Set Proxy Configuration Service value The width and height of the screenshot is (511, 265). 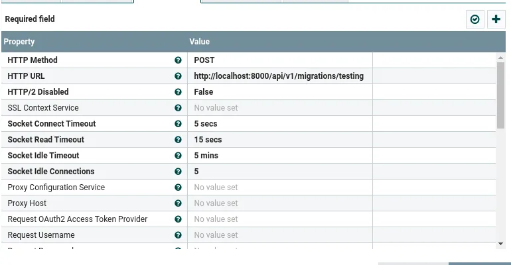279,187
